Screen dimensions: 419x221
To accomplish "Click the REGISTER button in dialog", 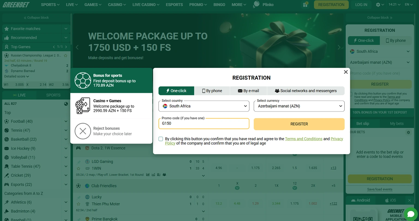I will pos(299,124).
